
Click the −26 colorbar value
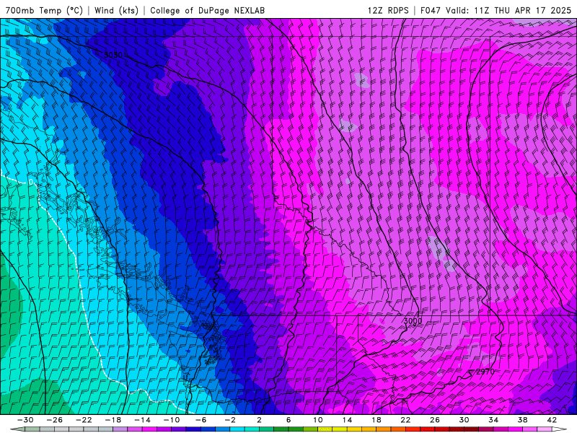pyautogui.click(x=55, y=420)
